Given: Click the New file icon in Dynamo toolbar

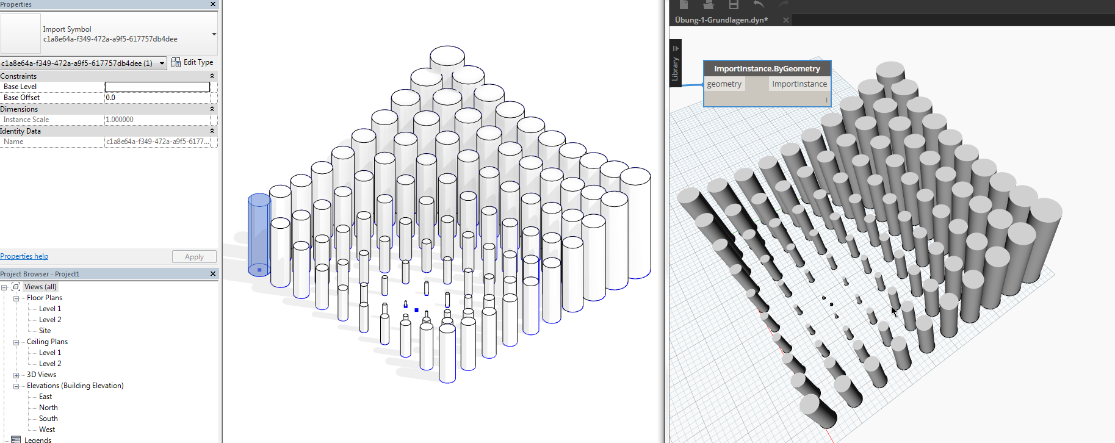Looking at the screenshot, I should click(x=684, y=5).
